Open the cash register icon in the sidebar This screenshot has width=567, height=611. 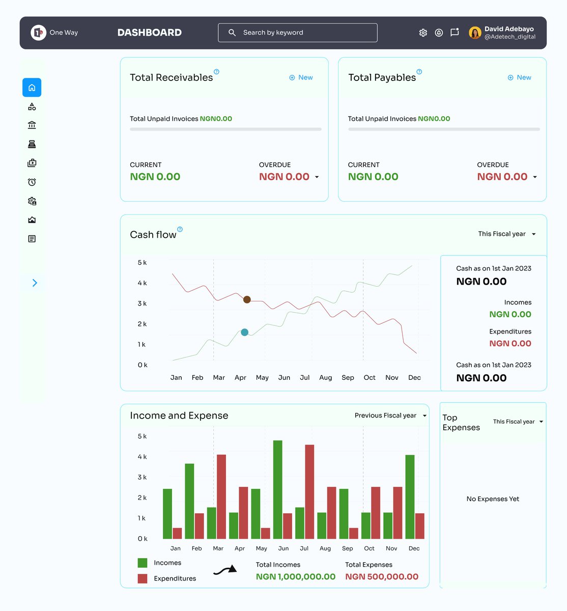[x=32, y=144]
